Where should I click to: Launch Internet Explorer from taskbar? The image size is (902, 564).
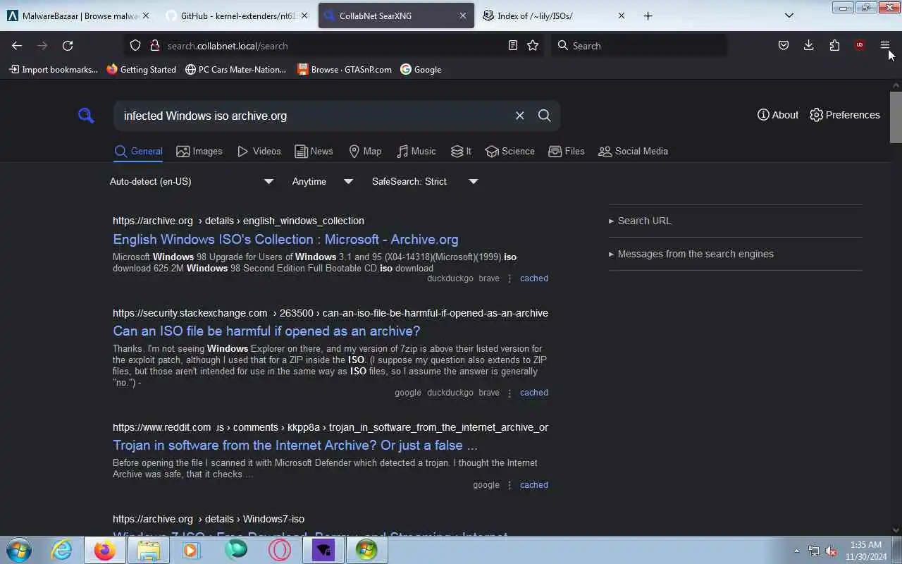point(62,550)
